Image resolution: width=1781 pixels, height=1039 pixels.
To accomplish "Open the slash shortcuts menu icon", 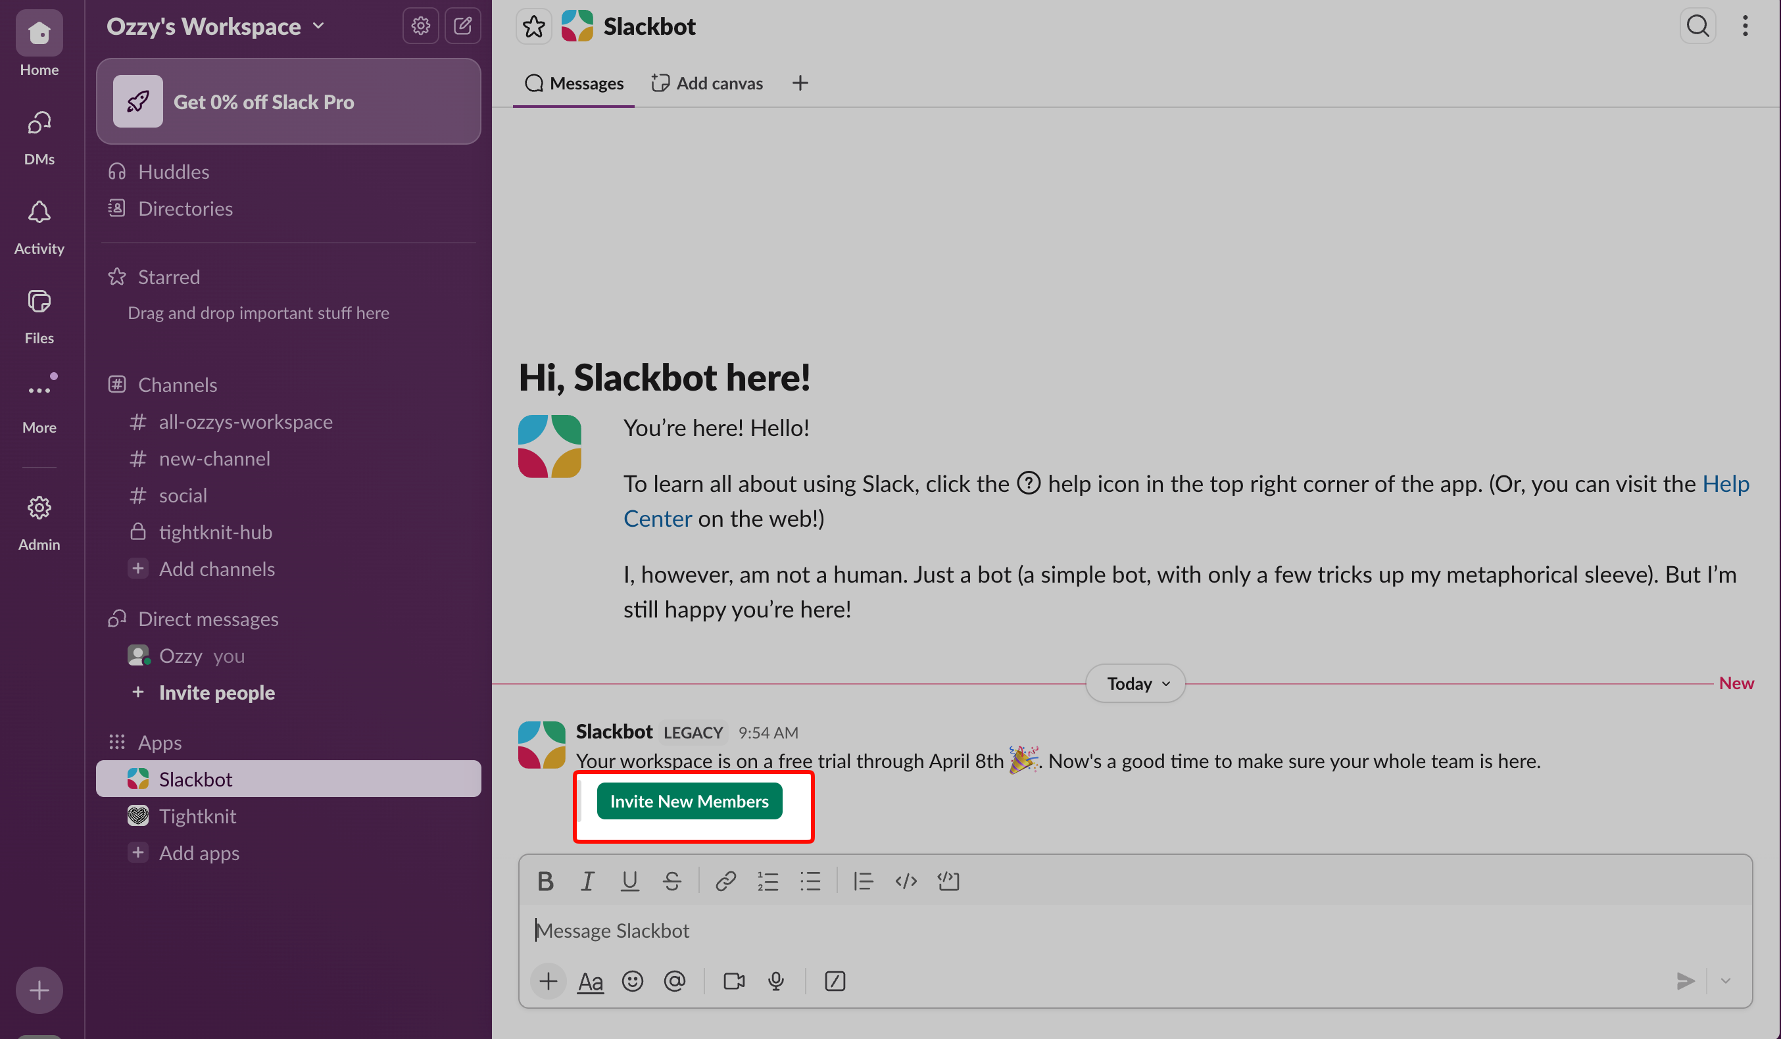I will point(835,981).
